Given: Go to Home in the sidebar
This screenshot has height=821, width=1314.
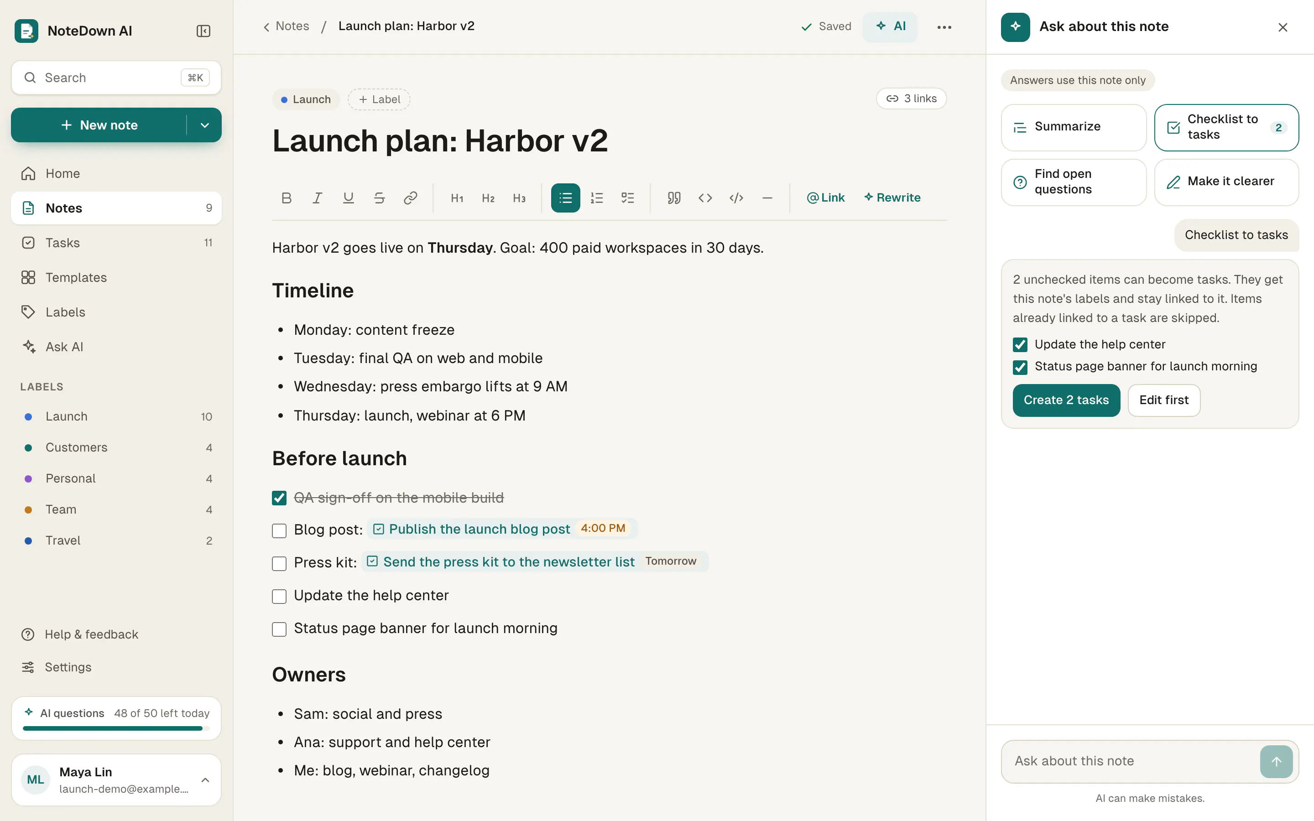Looking at the screenshot, I should [x=116, y=173].
